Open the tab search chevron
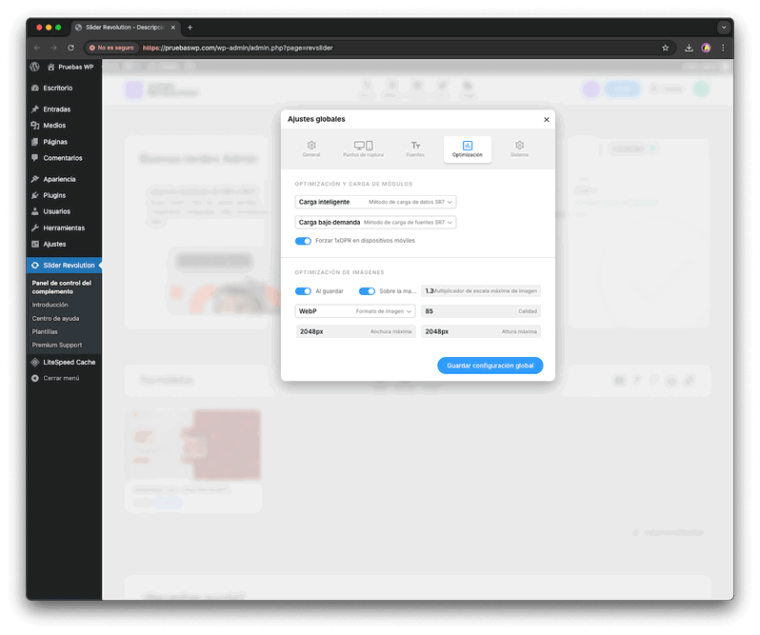Image resolution: width=760 pixels, height=635 pixels. point(724,28)
